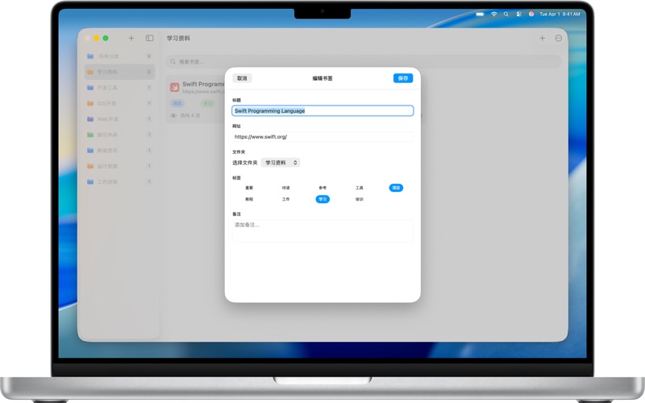This screenshot has height=403, width=645.
Task: Click the 编辑书签 sheet title
Action: [x=322, y=78]
